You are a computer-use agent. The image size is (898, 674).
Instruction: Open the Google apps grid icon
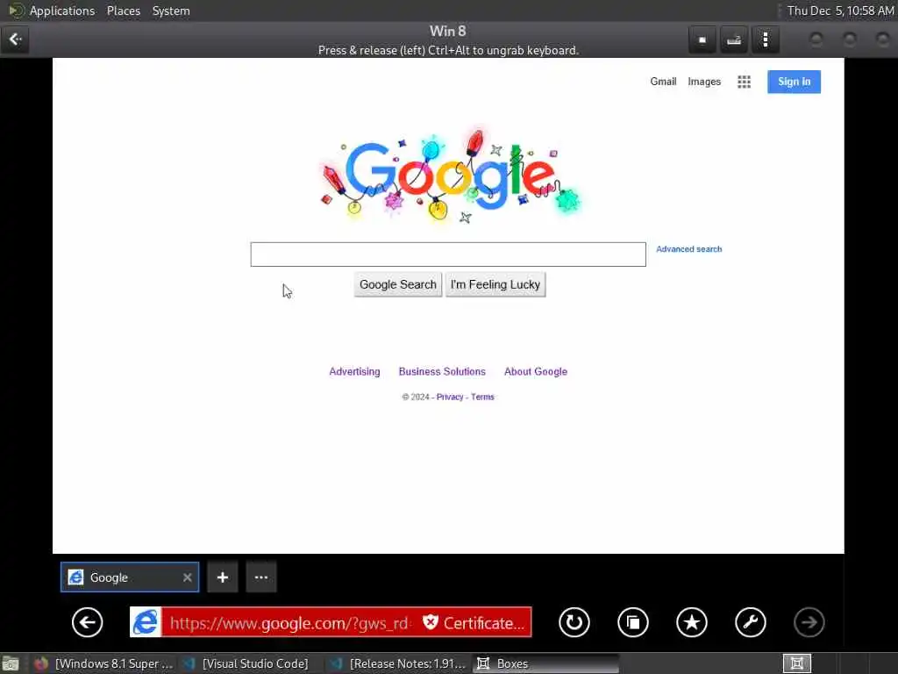coord(744,82)
